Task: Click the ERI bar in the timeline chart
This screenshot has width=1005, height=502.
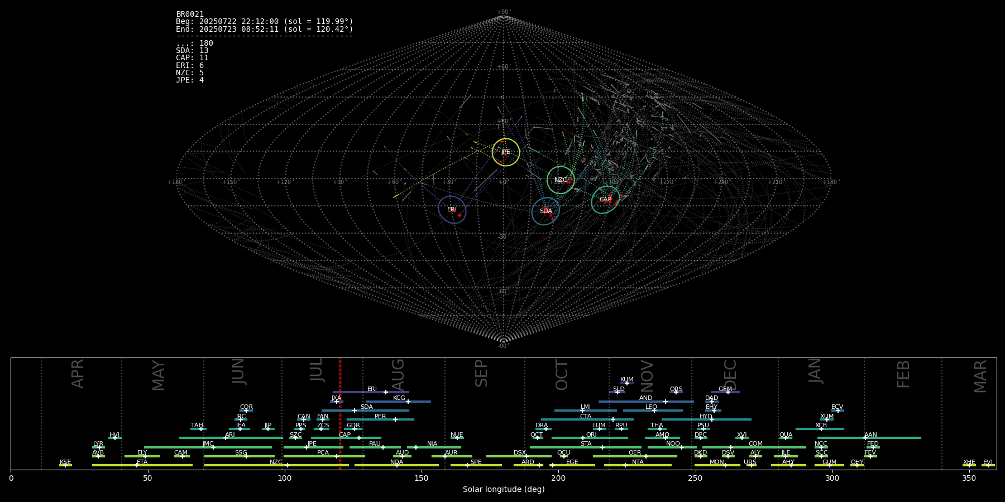Action: [x=371, y=392]
